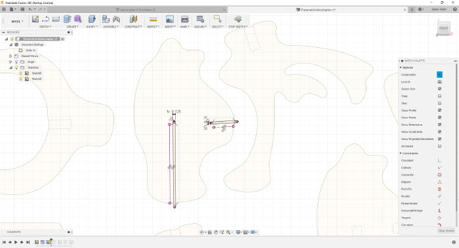This screenshot has width=459, height=248.
Task: Open the CREATE menu dropdown
Action: [72, 27]
